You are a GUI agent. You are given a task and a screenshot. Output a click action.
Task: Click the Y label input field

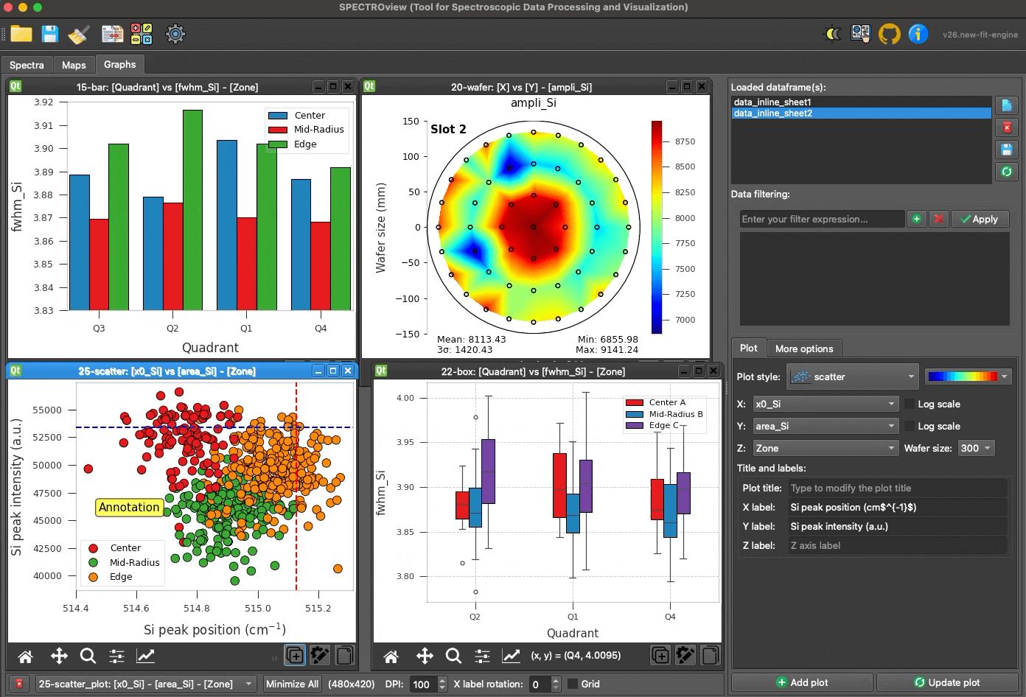point(898,526)
